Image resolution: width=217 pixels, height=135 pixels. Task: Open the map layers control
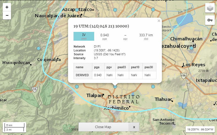(210, 8)
